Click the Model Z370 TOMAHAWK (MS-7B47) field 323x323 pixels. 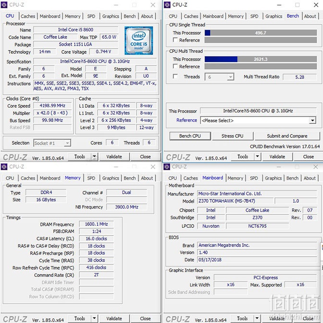click(x=236, y=201)
